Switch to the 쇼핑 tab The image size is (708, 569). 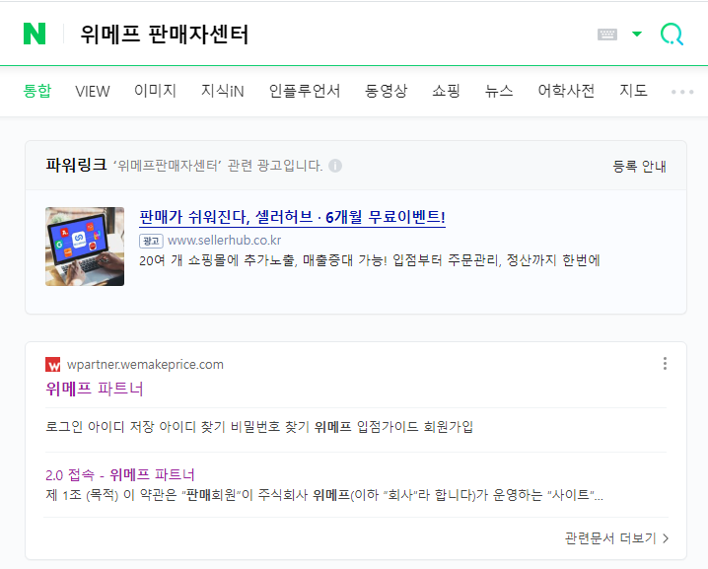446,91
